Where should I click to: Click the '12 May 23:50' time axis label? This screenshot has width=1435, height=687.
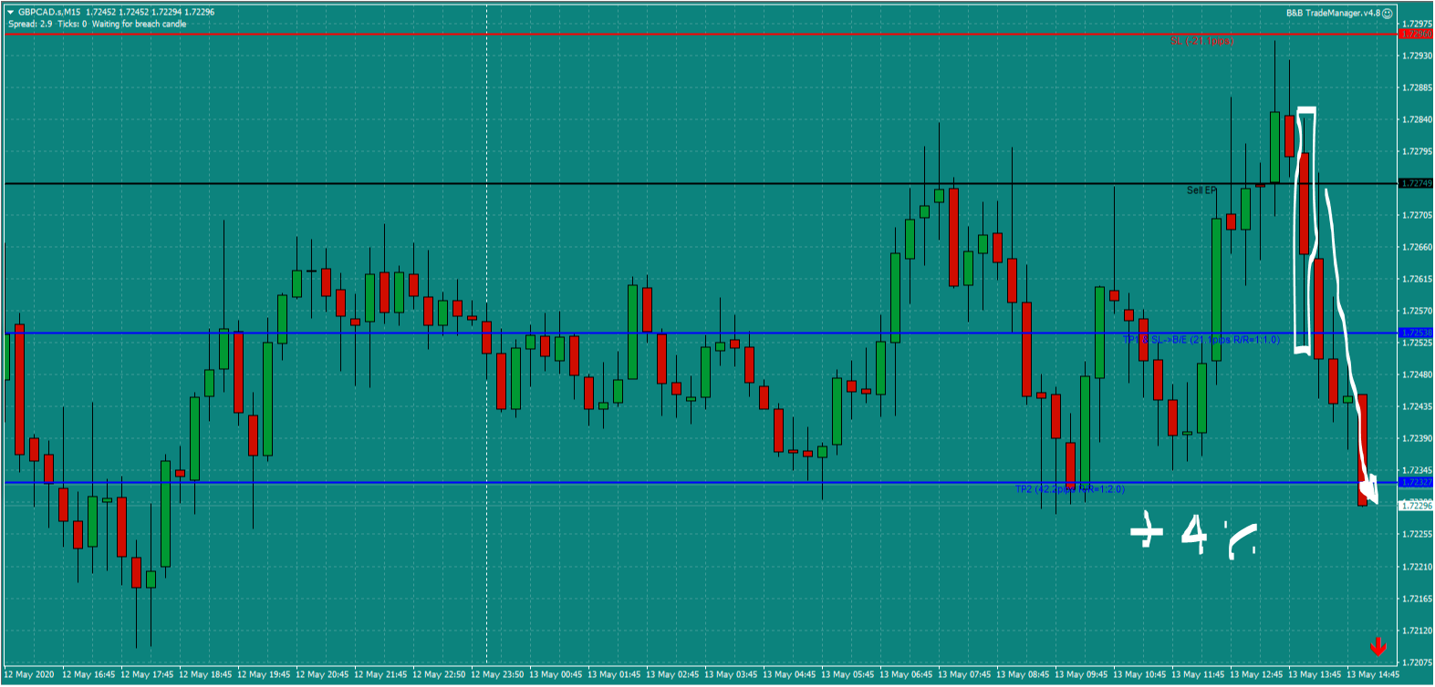click(497, 674)
